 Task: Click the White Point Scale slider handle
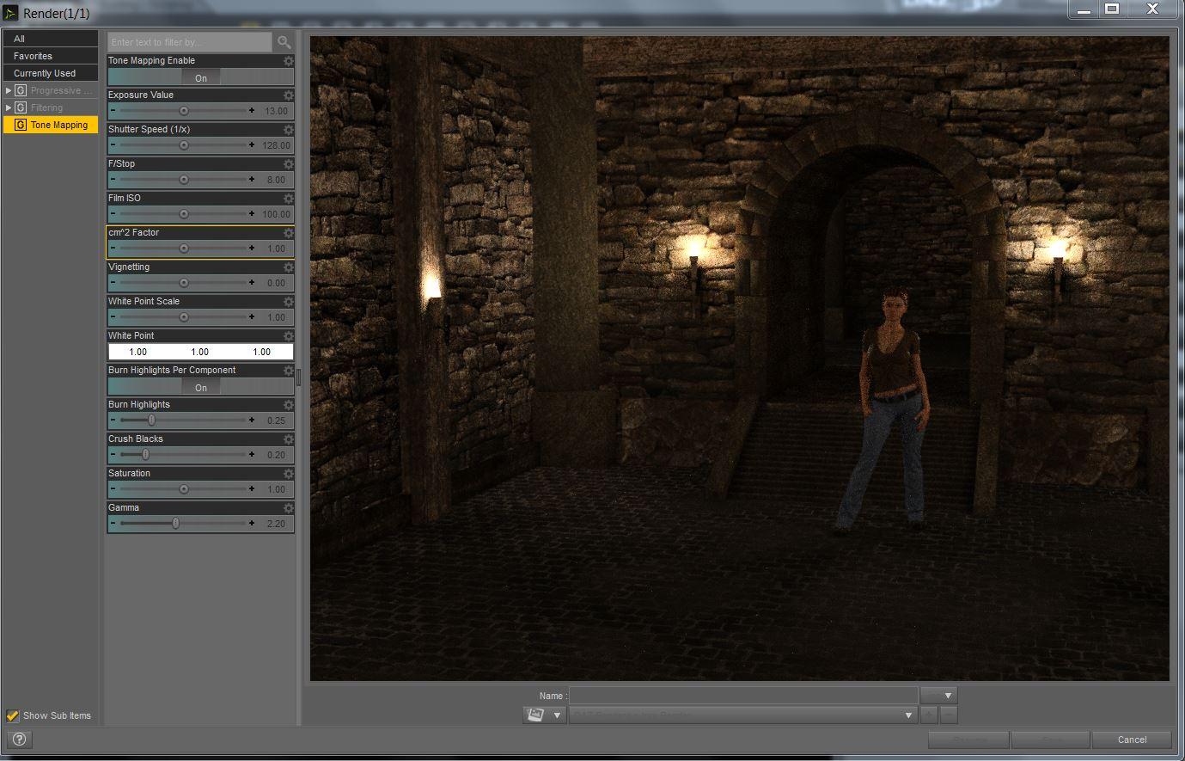(x=183, y=317)
